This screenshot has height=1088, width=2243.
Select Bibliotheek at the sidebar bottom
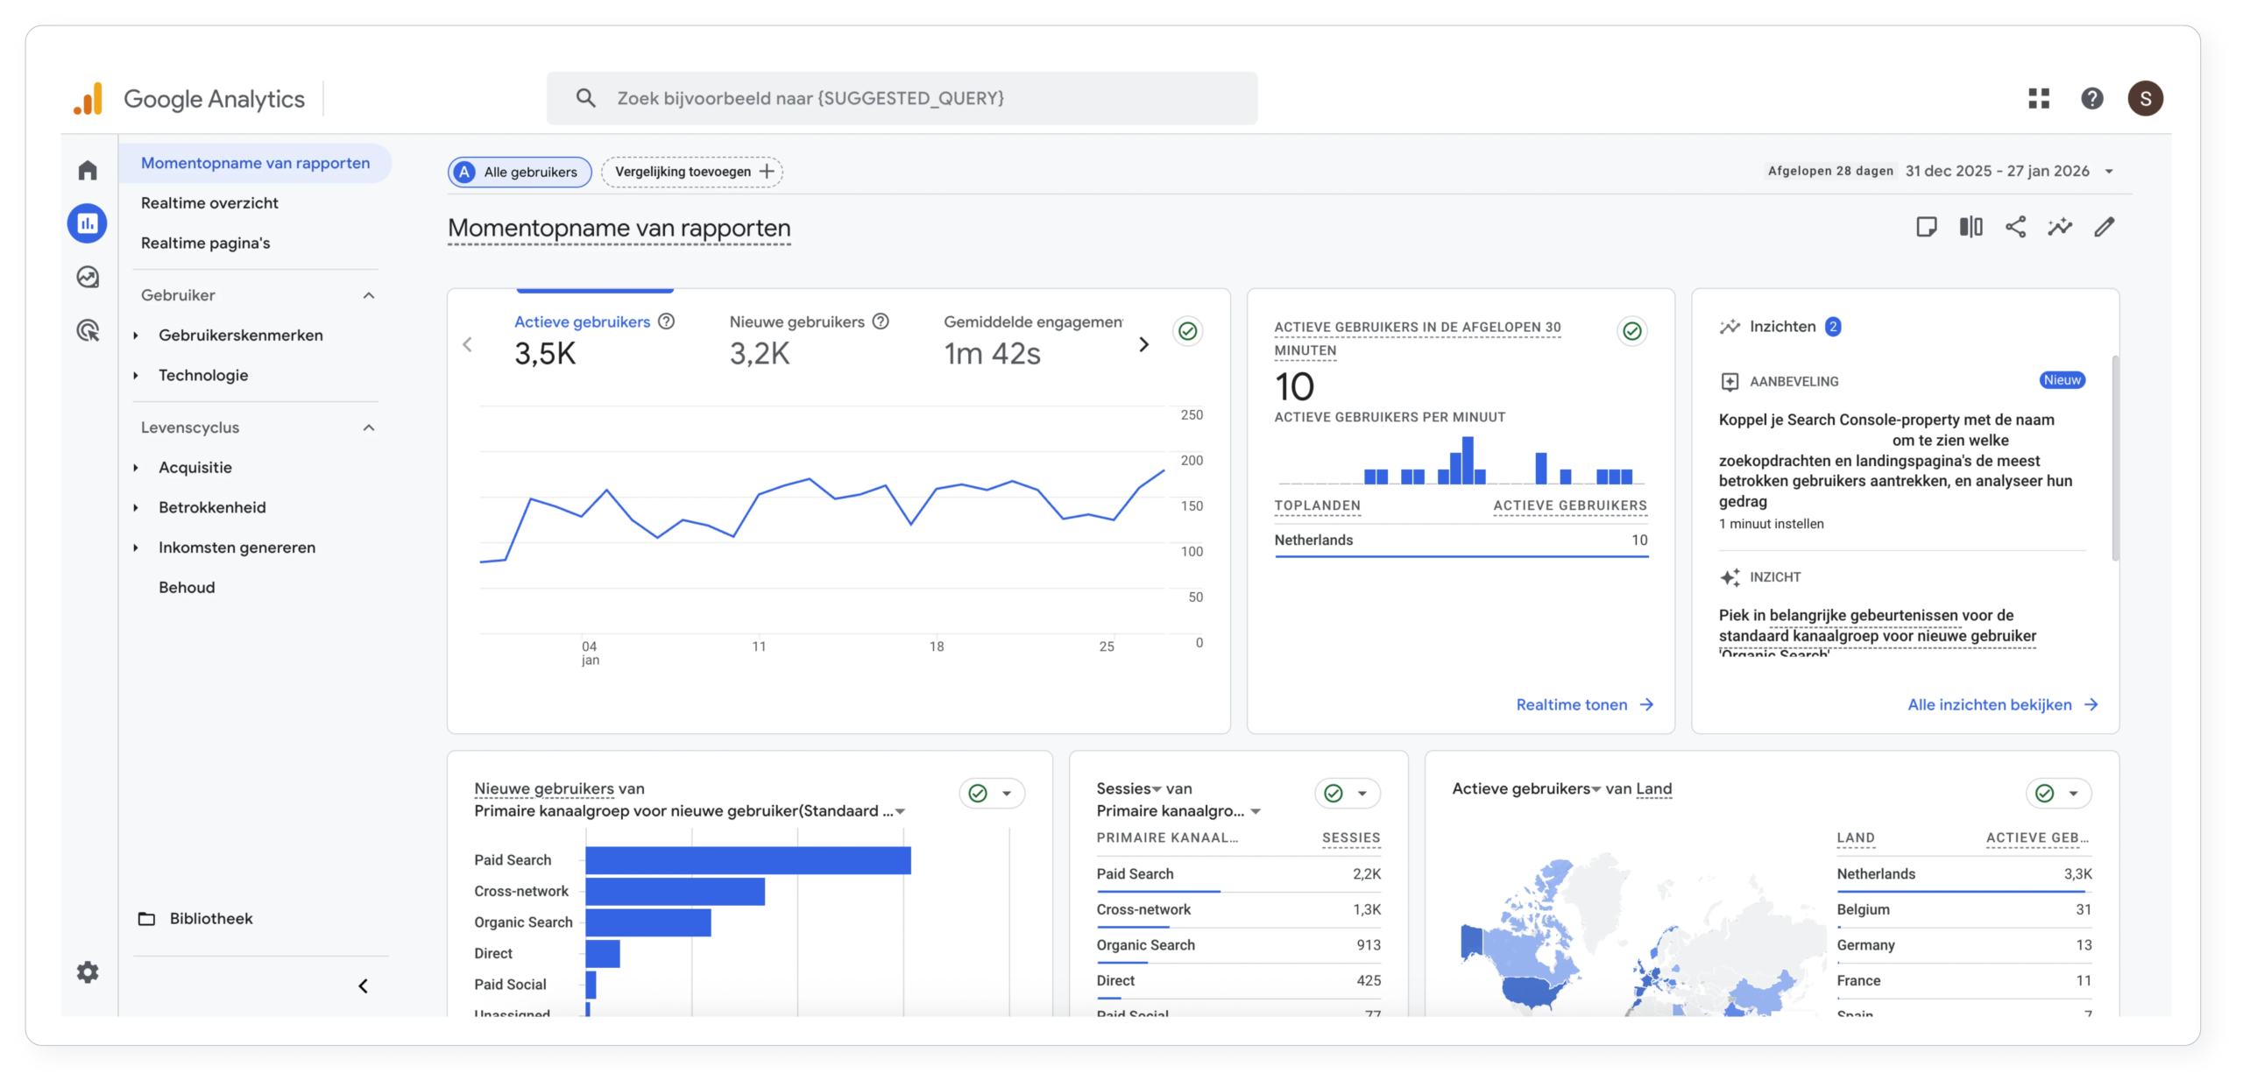[x=210, y=918]
